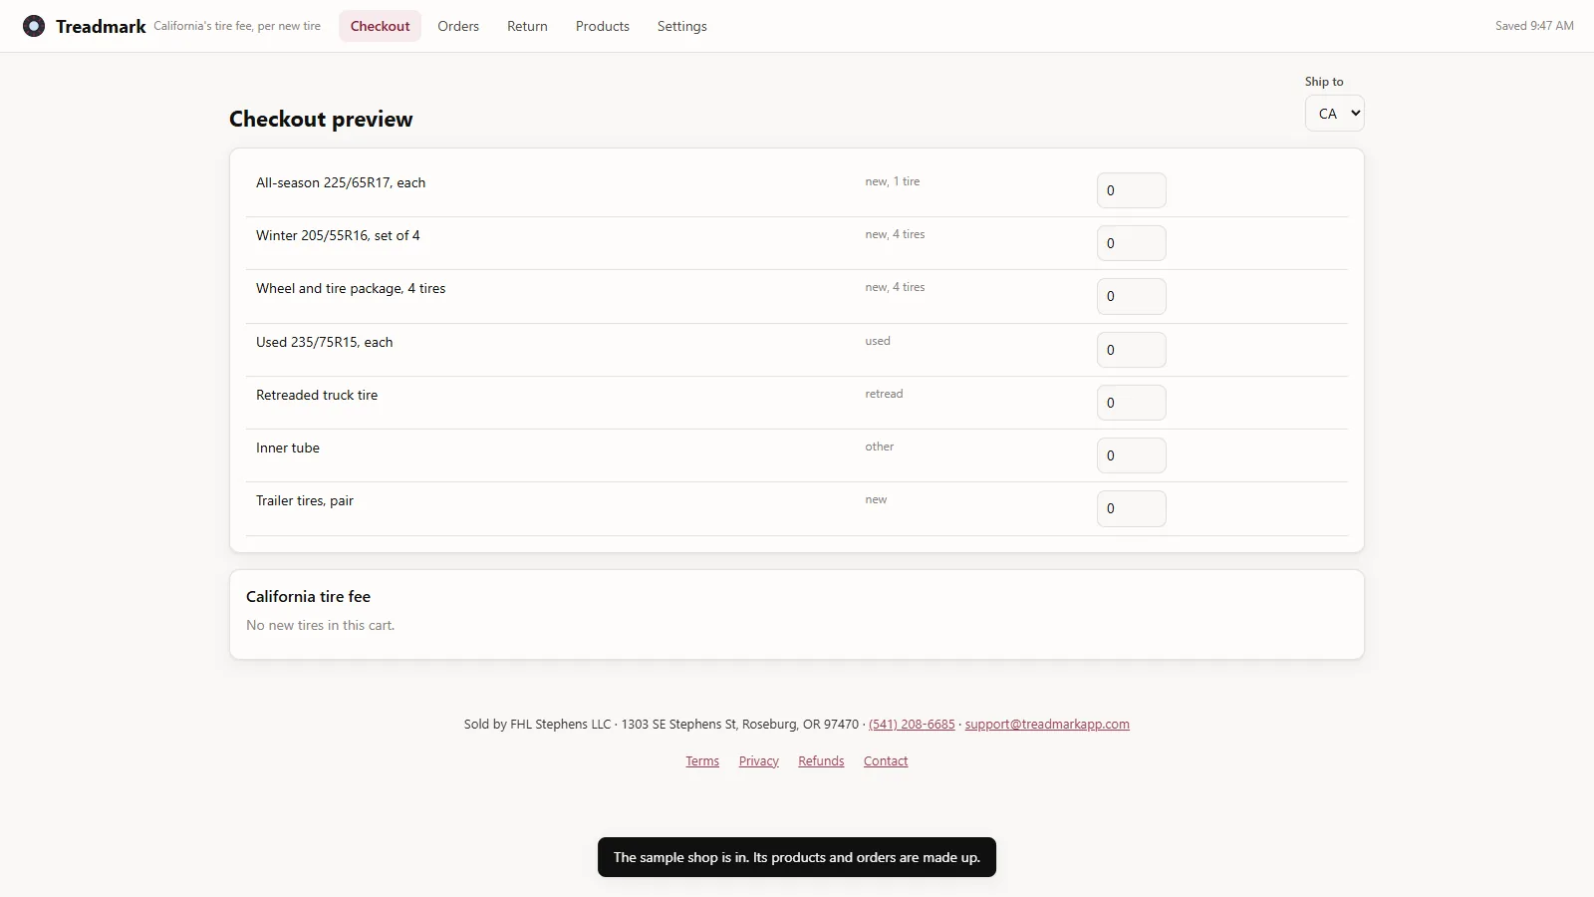Click quantity field for Winter 205/55R16 set
Image resolution: width=1594 pixels, height=897 pixels.
1131,243
